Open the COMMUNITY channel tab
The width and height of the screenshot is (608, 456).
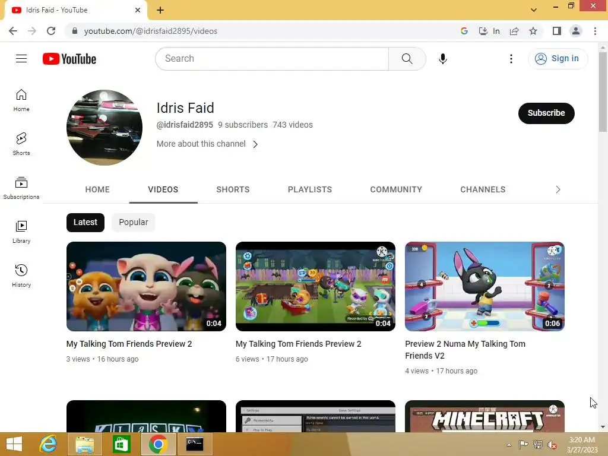[x=396, y=189]
